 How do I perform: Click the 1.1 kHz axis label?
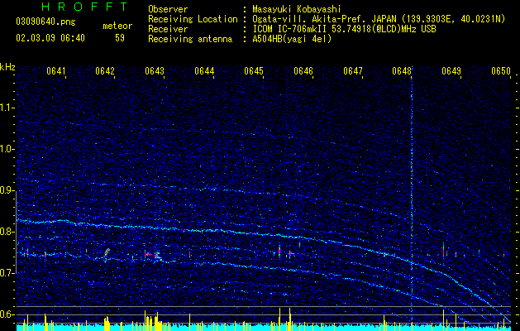tap(7, 108)
